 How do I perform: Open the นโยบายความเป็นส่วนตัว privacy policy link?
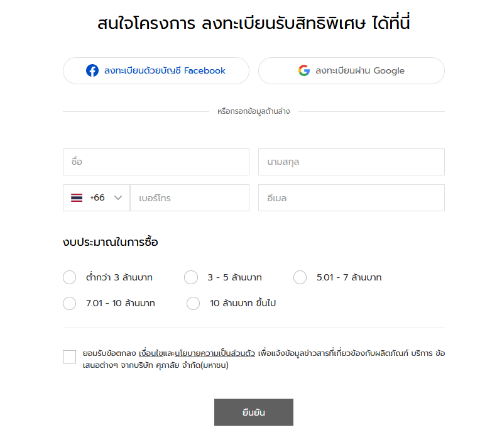[215, 353]
